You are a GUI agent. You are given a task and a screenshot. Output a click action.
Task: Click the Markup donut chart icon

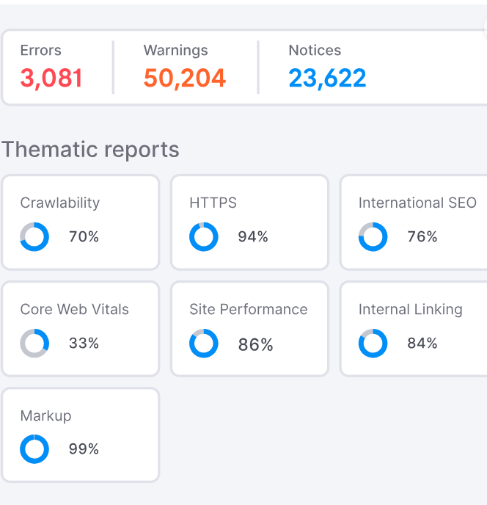click(x=34, y=449)
